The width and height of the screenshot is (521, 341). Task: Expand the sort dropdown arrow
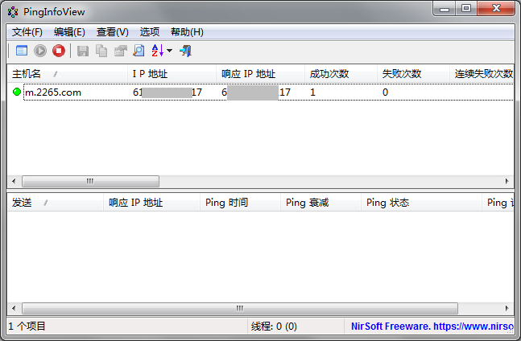(x=169, y=51)
